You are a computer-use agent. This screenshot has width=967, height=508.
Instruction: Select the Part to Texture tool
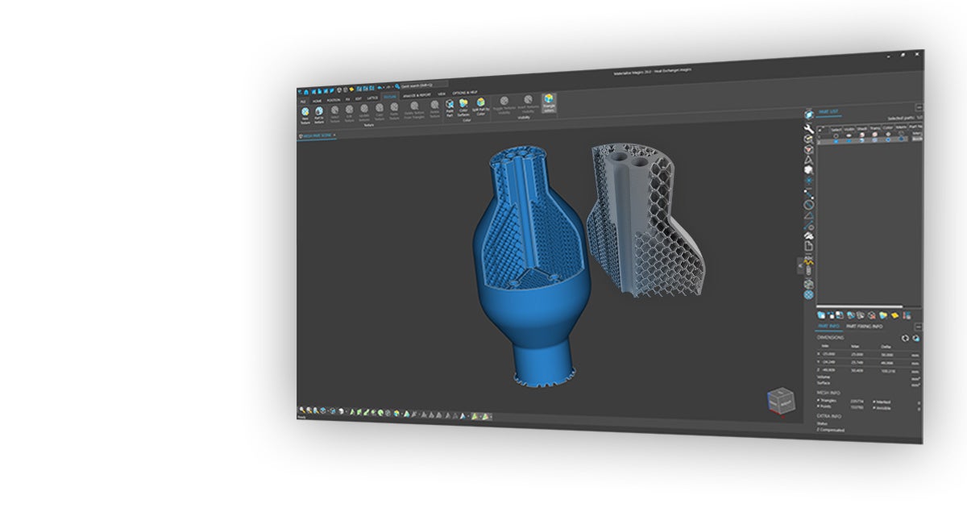point(319,113)
